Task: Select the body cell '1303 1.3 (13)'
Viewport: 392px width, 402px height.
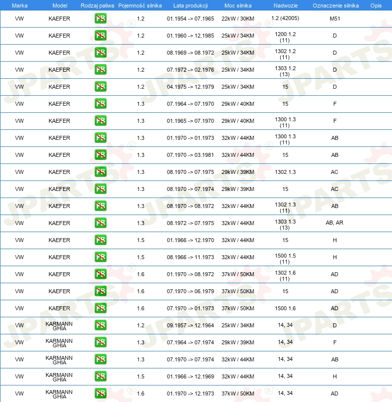Action: click(285, 225)
